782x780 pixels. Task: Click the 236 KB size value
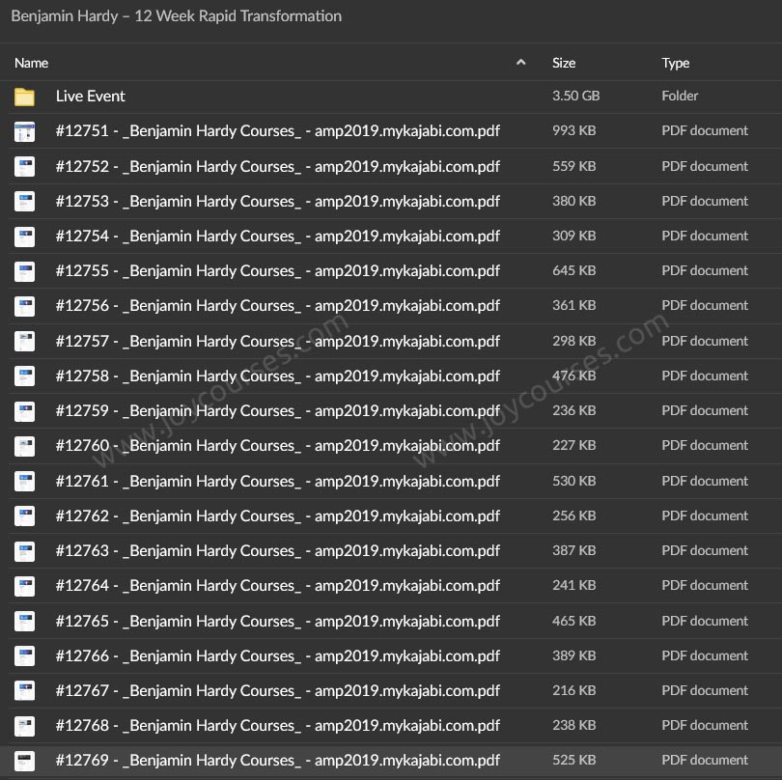click(574, 410)
